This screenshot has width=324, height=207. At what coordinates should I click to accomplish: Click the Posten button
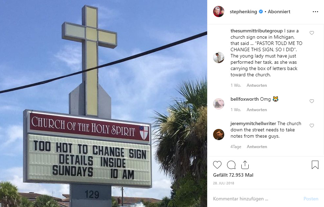coord(311,199)
